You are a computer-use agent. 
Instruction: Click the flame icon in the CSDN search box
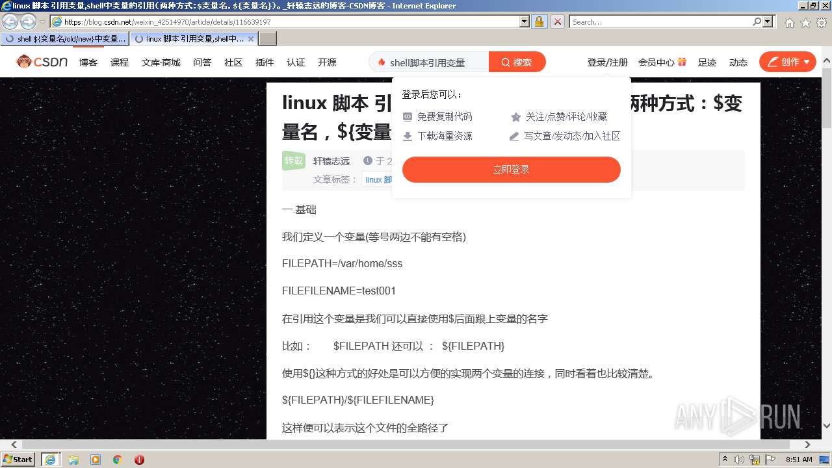tap(382, 62)
